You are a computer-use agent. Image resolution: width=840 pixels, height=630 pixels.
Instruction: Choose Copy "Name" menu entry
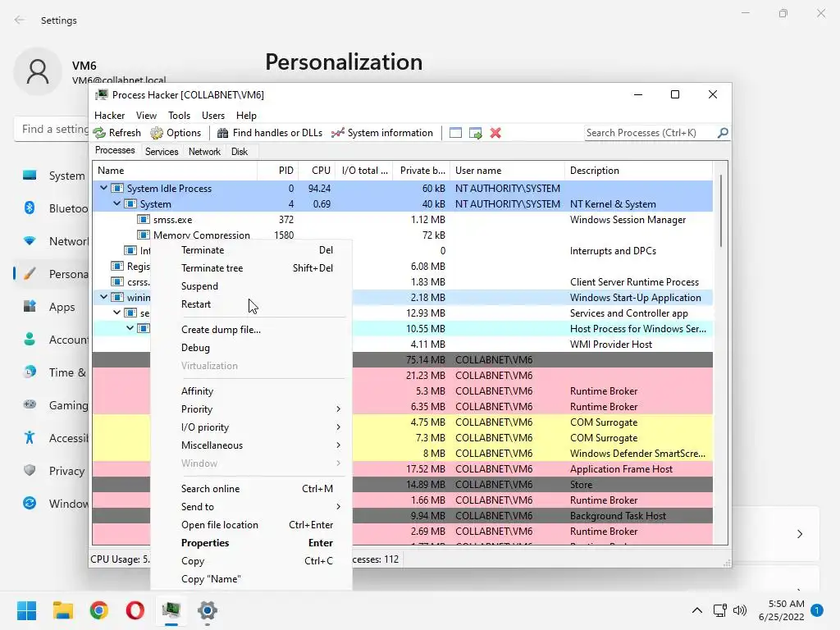click(x=251, y=579)
